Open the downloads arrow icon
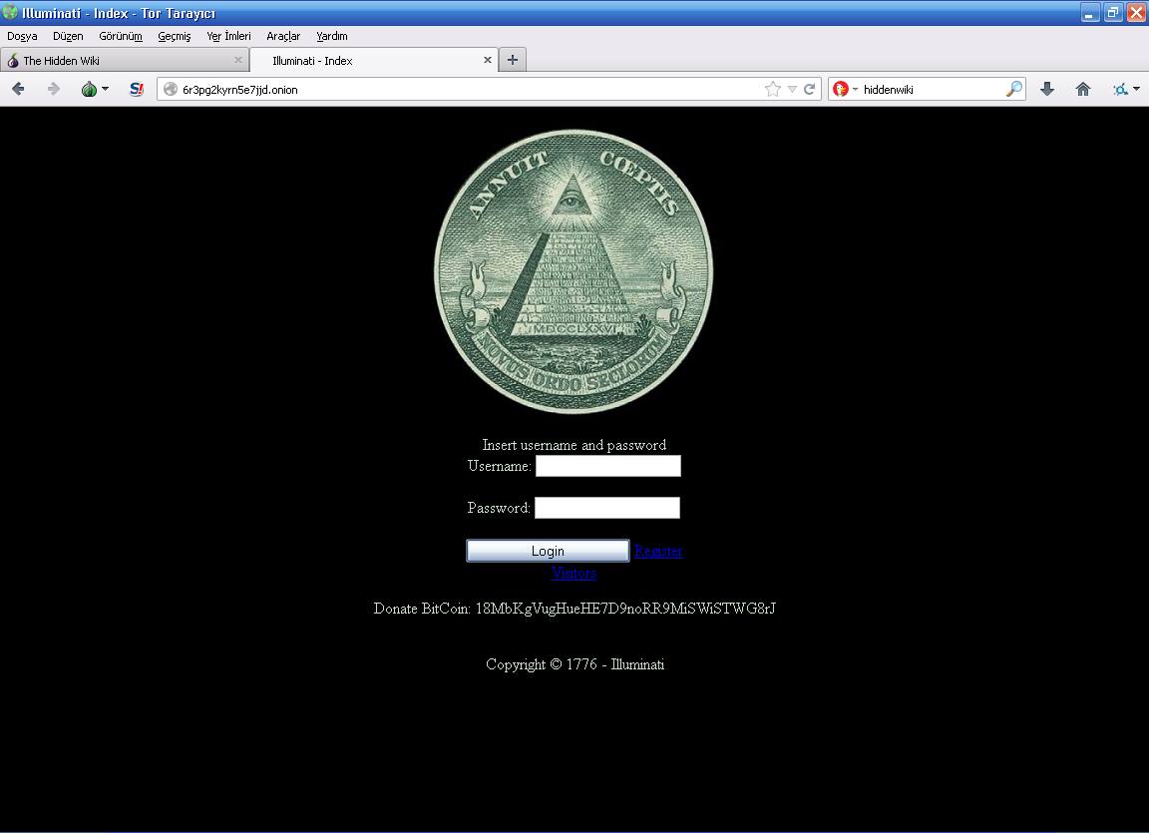The height and width of the screenshot is (833, 1149). pos(1047,89)
